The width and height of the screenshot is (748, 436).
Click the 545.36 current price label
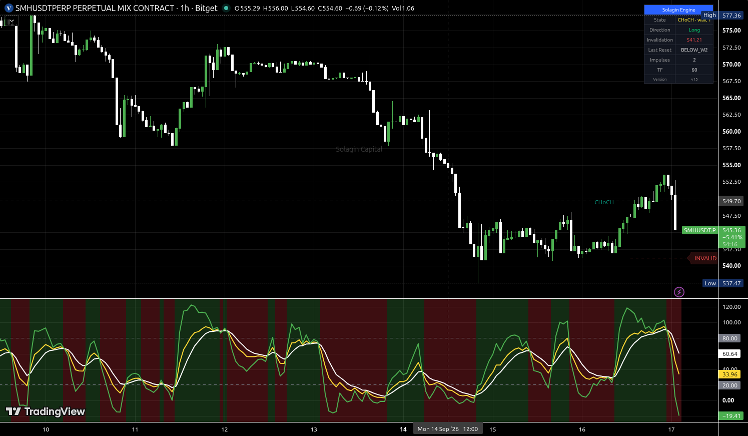point(732,231)
